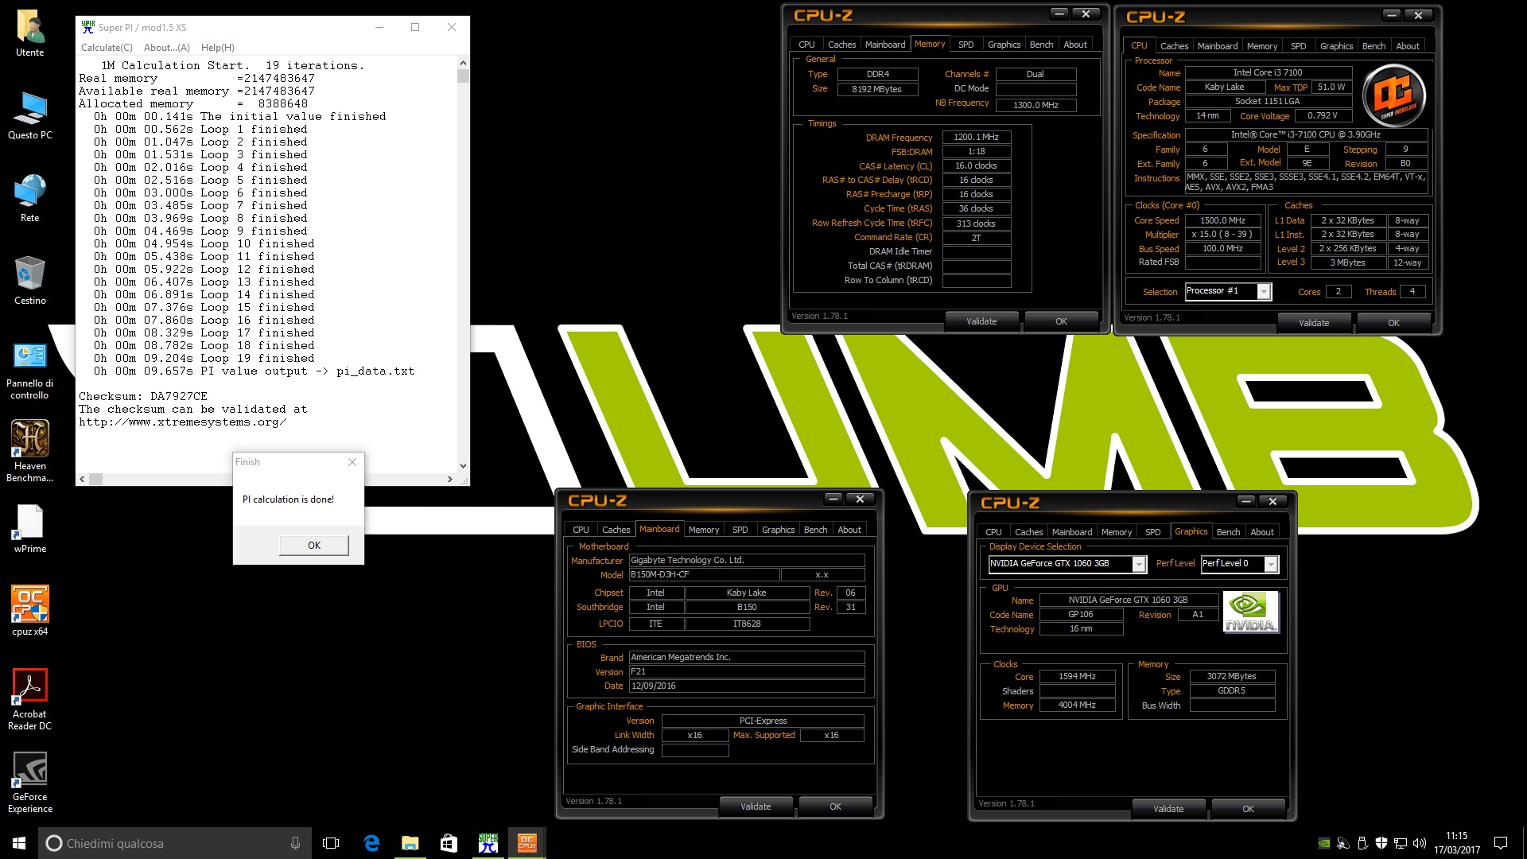This screenshot has width=1527, height=859.
Task: Open File Explorer from the taskbar
Action: 410,843
